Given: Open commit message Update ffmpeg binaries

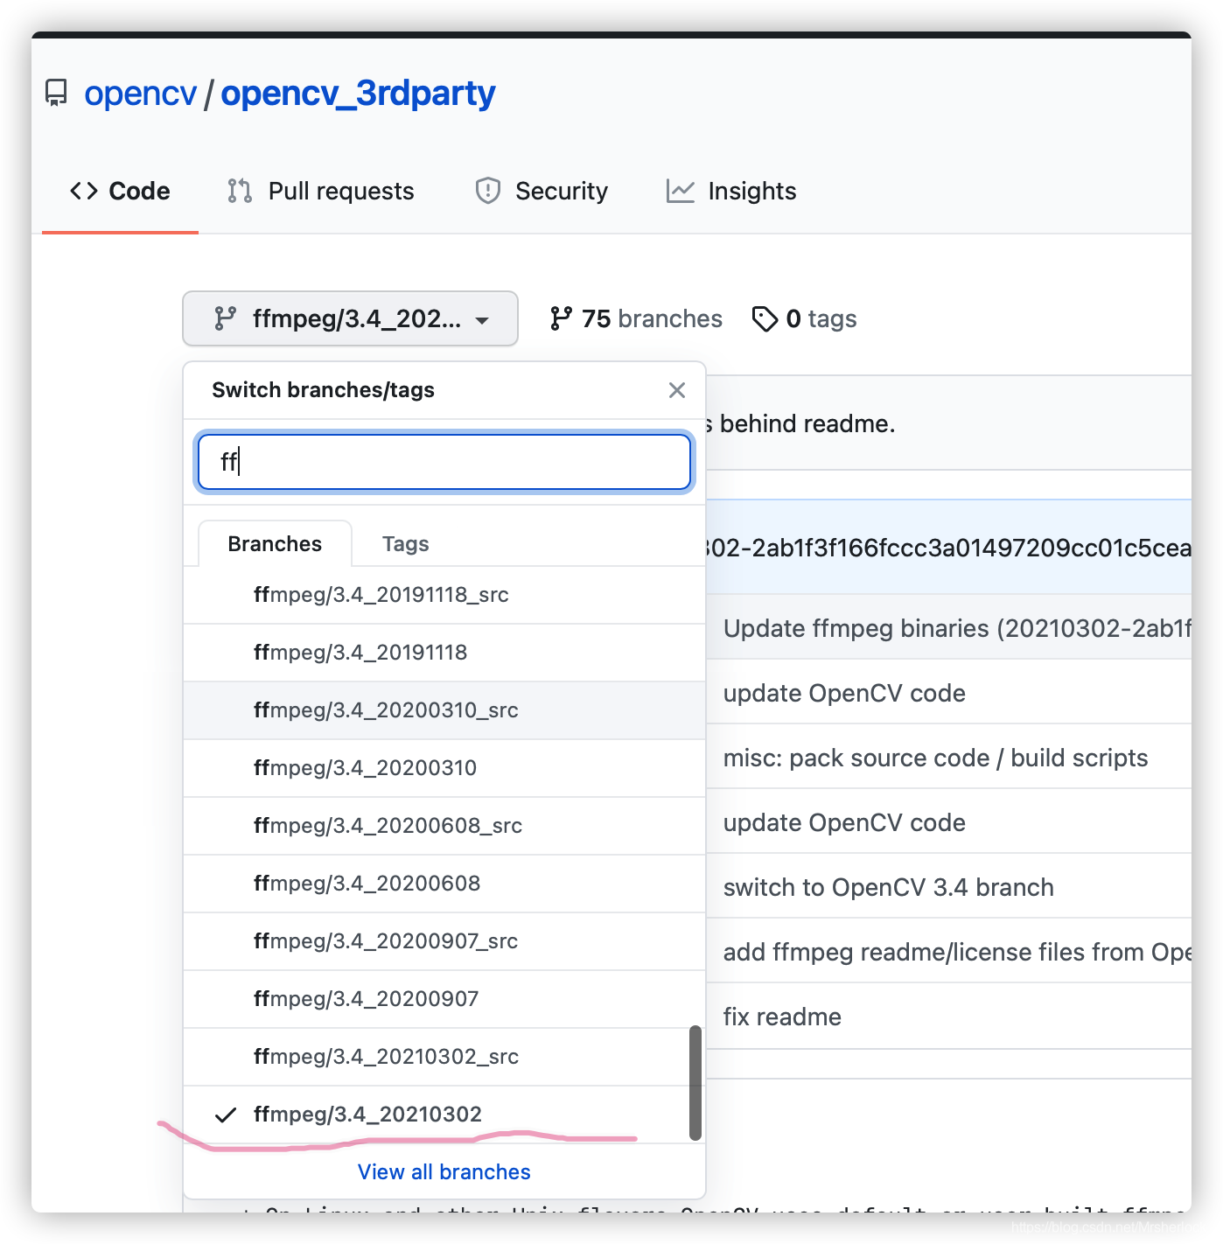Looking at the screenshot, I should pyautogui.click(x=957, y=628).
